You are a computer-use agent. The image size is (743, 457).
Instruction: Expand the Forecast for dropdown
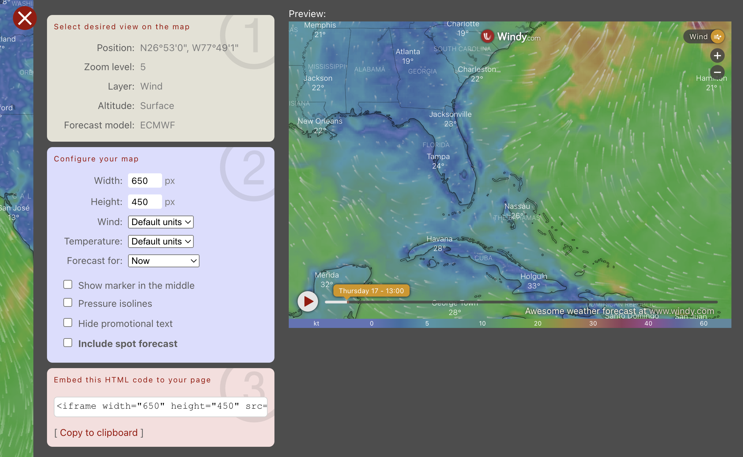163,261
